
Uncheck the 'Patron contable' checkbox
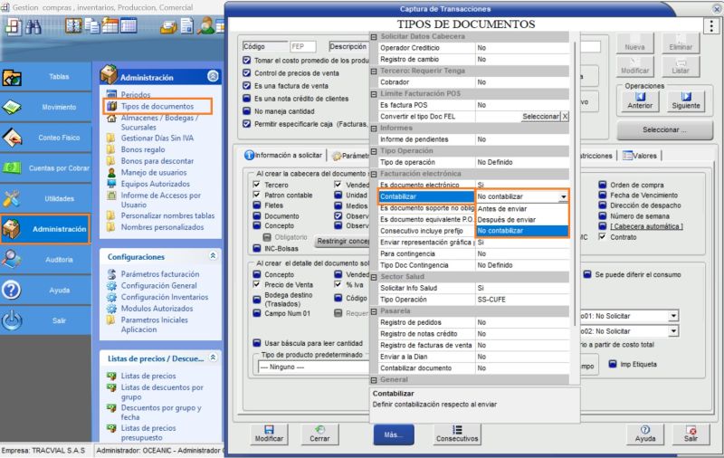257,196
